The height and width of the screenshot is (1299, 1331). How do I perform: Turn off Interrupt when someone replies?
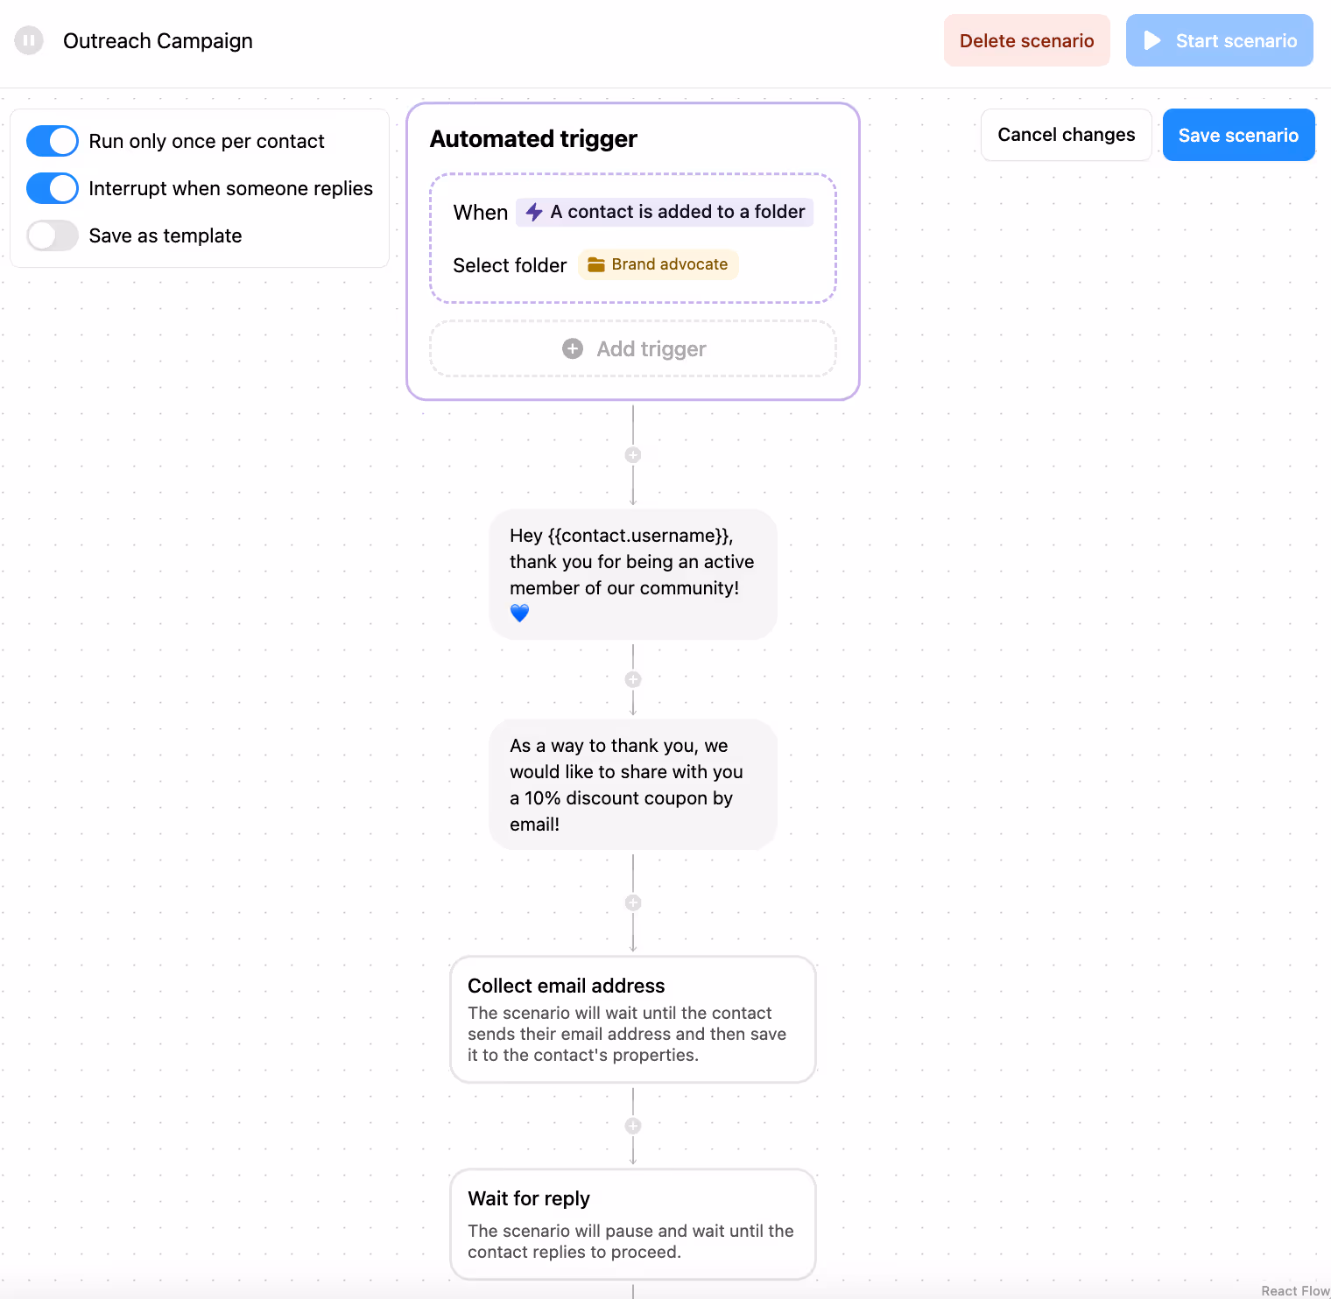click(52, 188)
